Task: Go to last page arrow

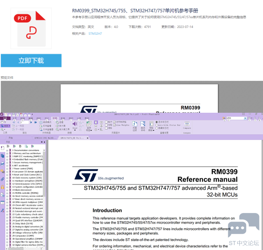Action: tap(36, 122)
